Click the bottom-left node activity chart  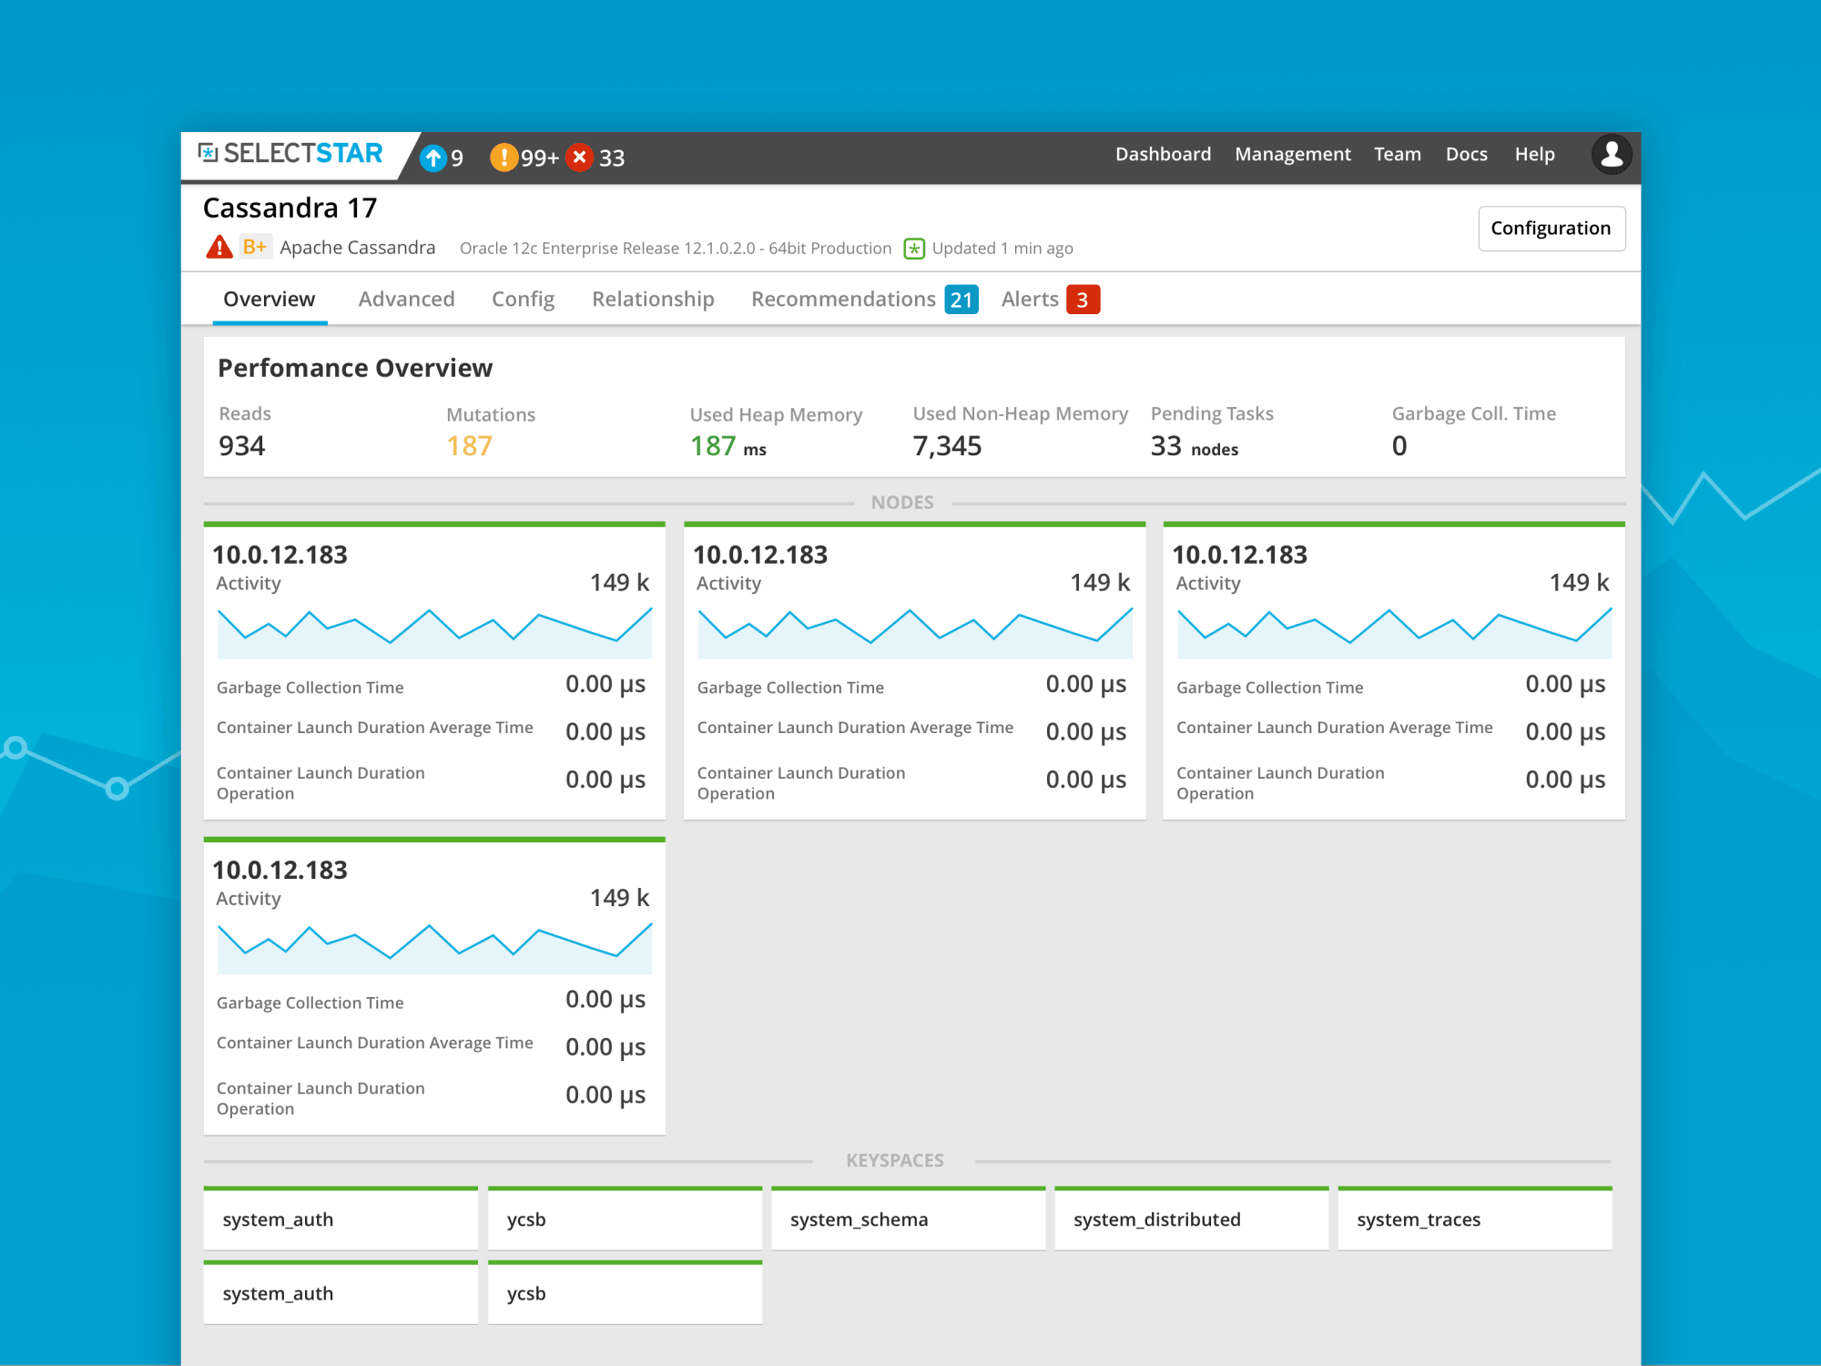tap(434, 948)
